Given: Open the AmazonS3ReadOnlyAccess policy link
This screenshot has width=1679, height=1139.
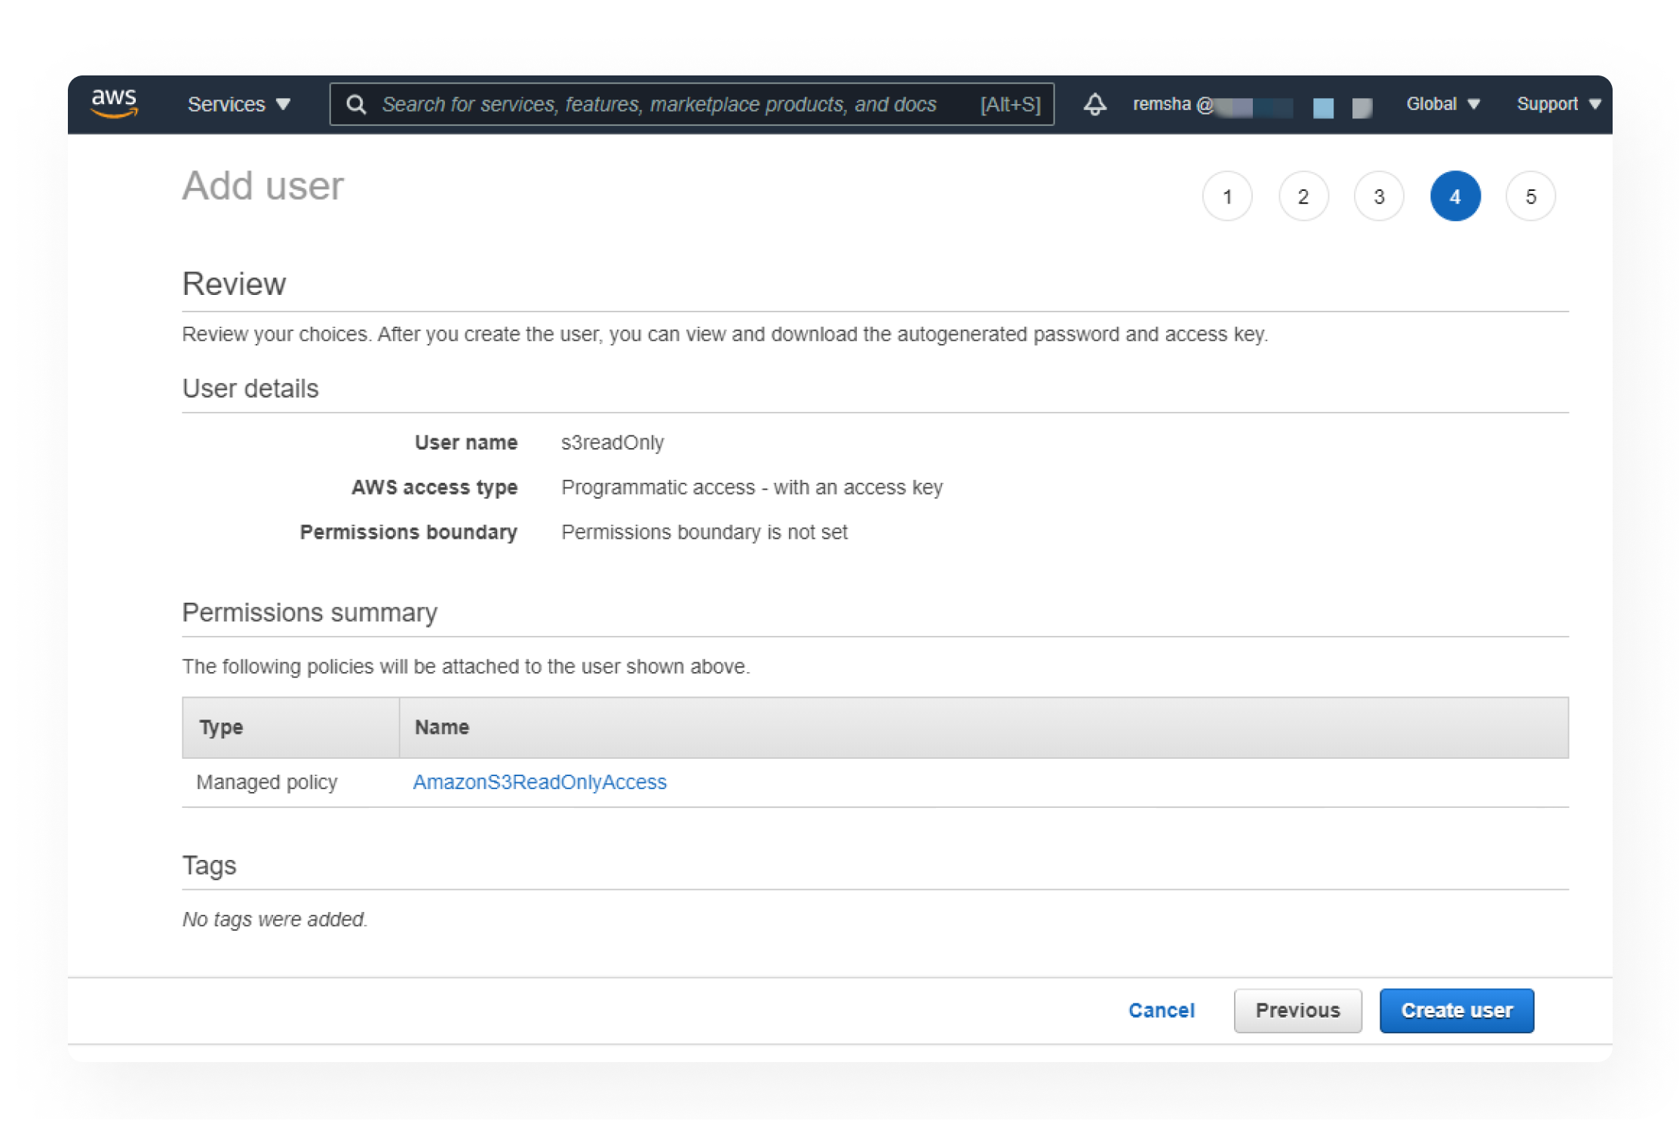Looking at the screenshot, I should pyautogui.click(x=539, y=782).
